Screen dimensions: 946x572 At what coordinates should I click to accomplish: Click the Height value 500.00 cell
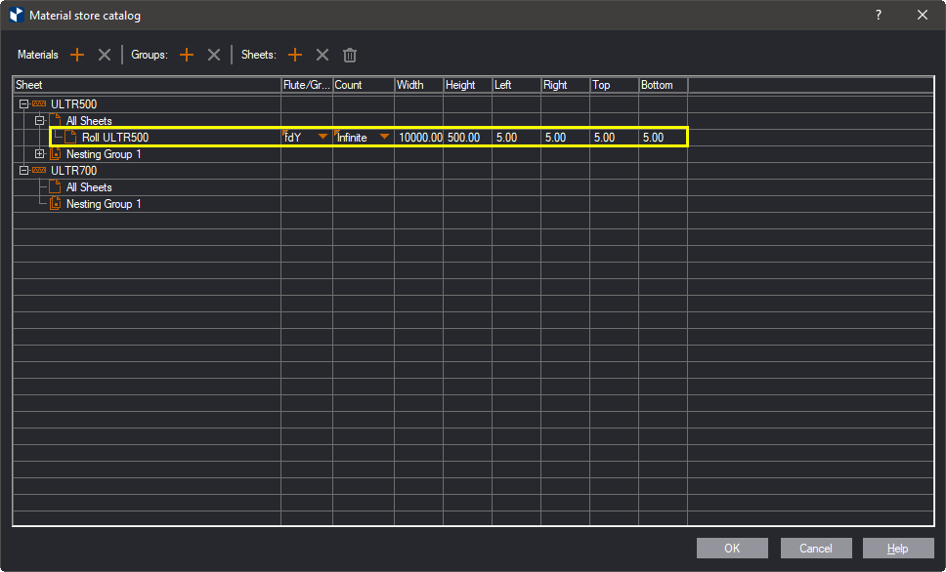tap(466, 138)
